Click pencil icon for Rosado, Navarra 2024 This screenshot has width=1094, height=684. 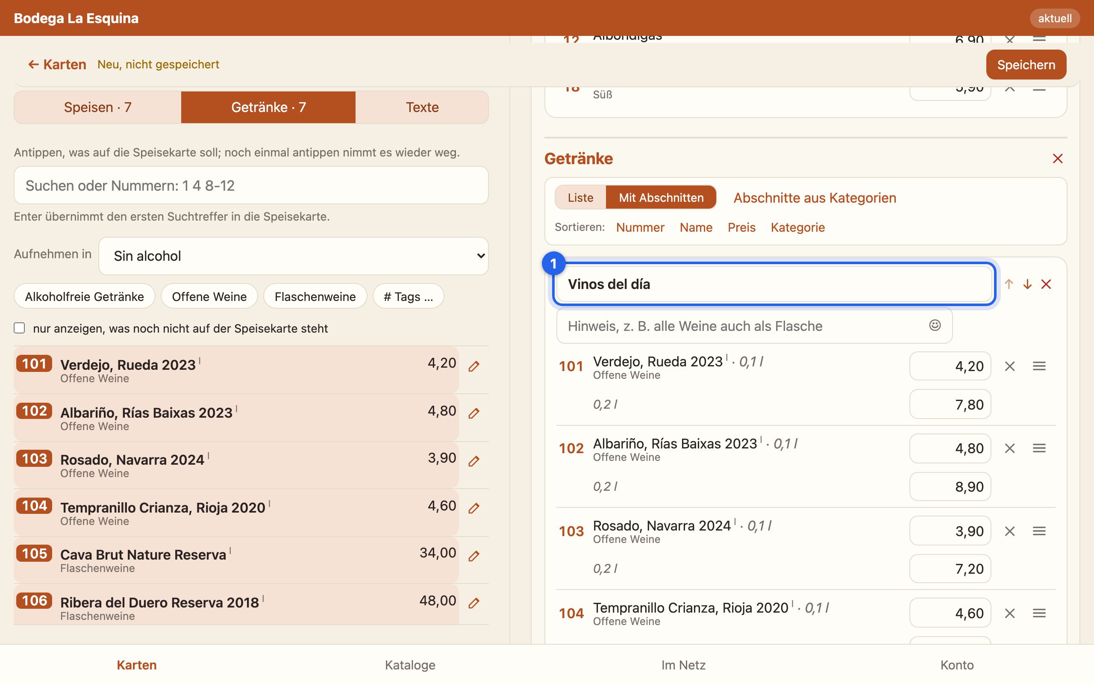pyautogui.click(x=473, y=461)
